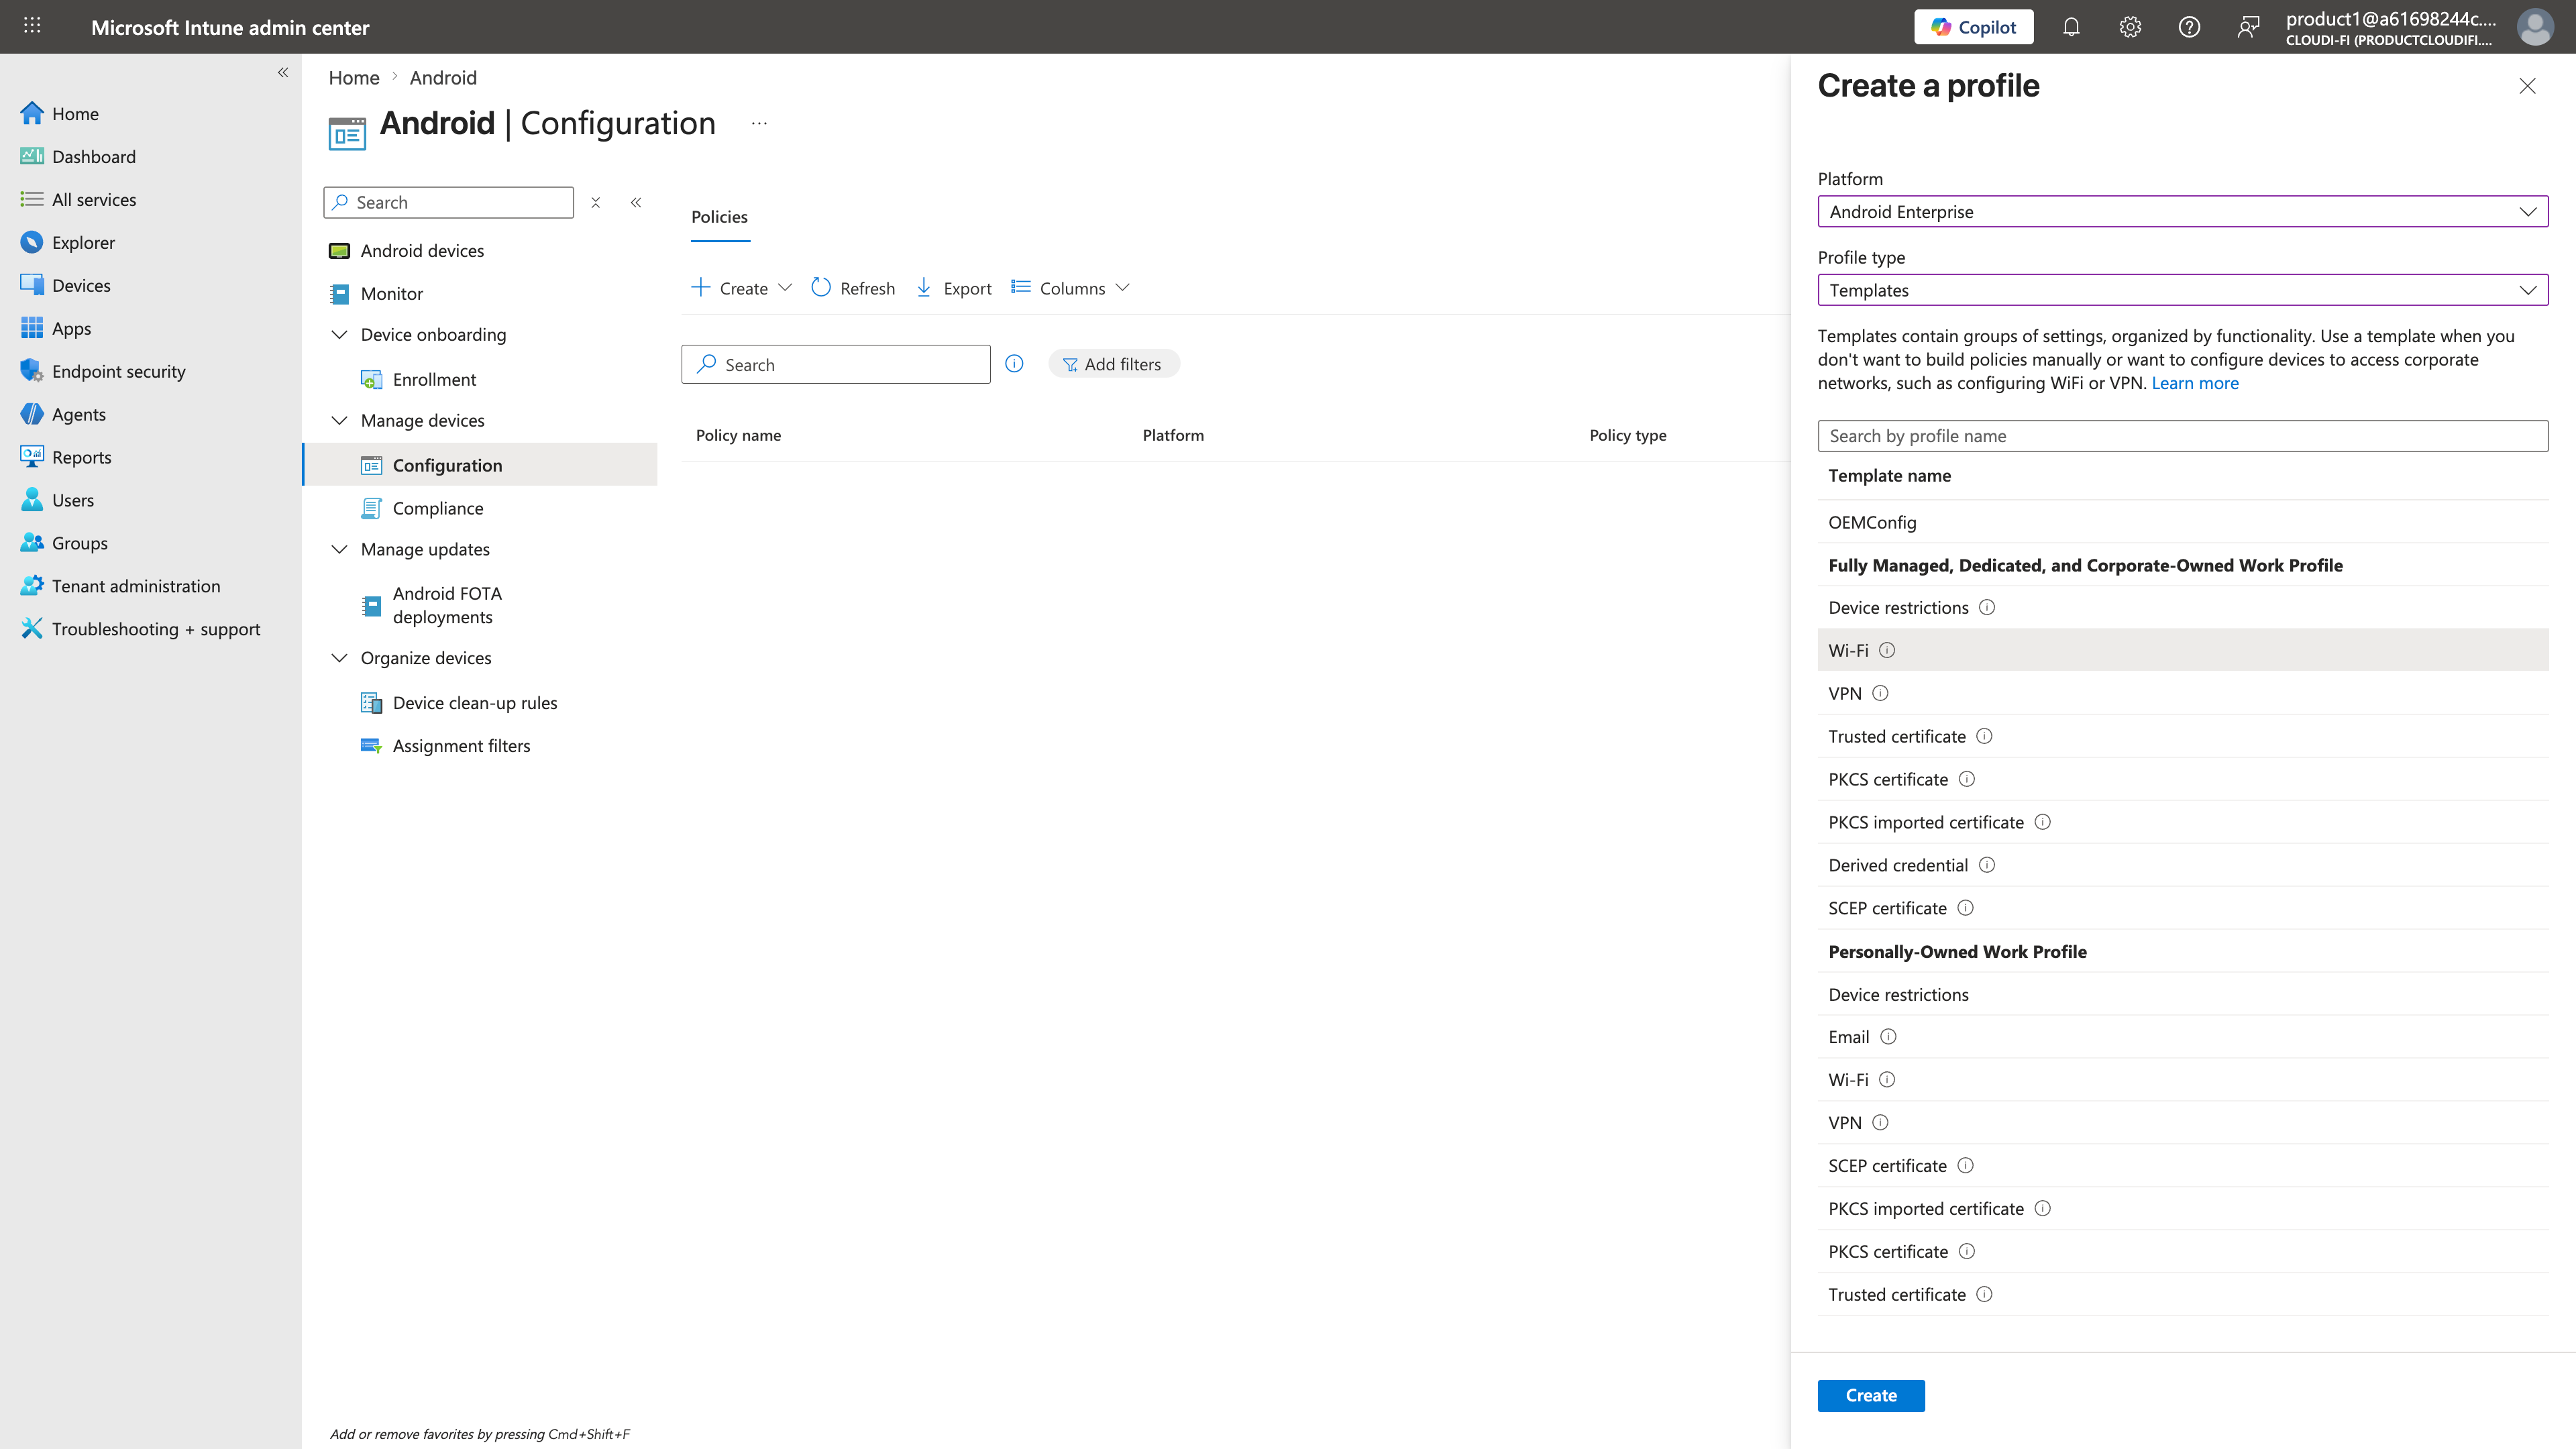Export the policies list

pyautogui.click(x=954, y=288)
